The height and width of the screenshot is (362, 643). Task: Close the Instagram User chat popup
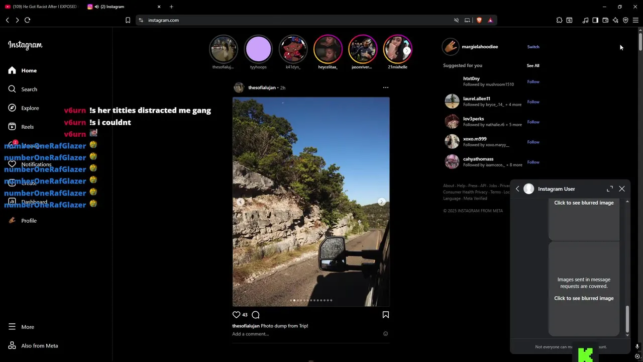[x=622, y=189]
